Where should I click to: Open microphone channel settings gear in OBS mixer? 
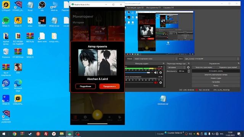161,73
